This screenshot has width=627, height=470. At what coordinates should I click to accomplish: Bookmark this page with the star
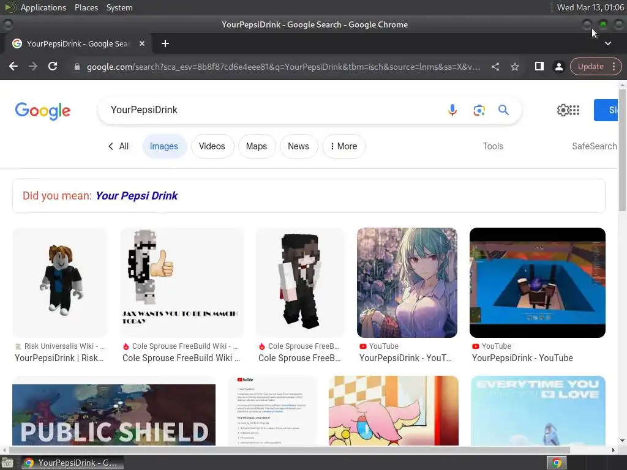pyautogui.click(x=514, y=67)
